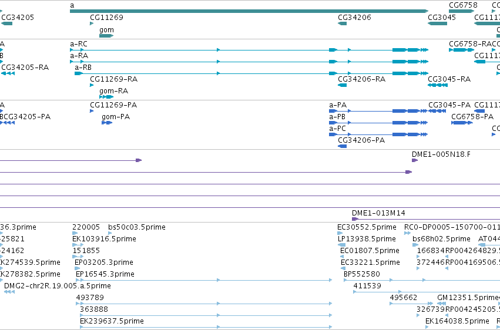
Task: Select transcript a-RB
Action: pos(251,73)
